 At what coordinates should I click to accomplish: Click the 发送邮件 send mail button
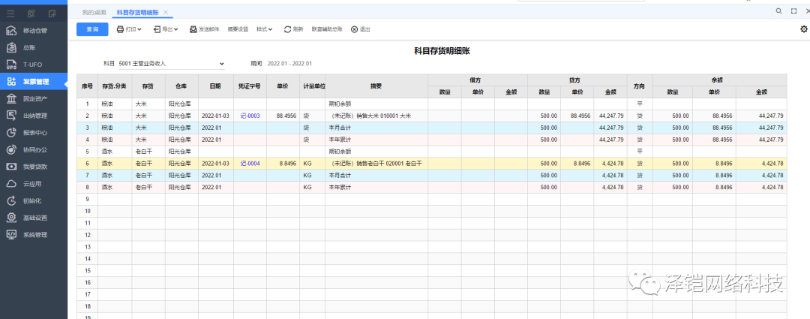[x=204, y=29]
